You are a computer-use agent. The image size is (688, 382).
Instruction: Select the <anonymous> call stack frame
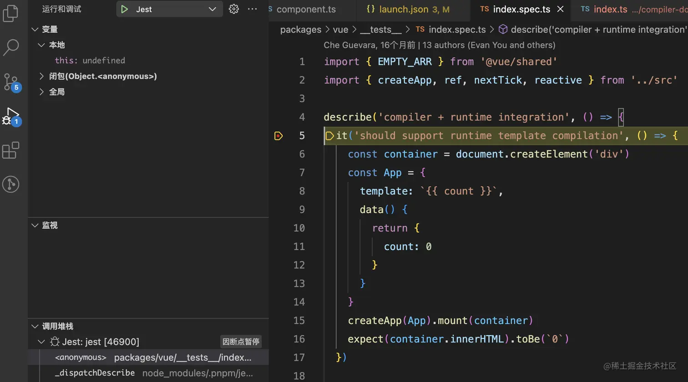(148, 357)
